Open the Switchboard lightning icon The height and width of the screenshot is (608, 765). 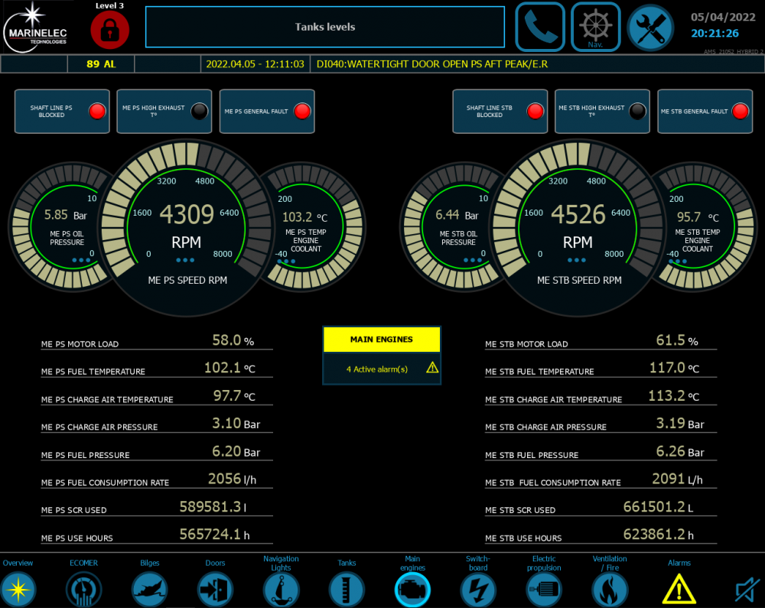tap(478, 590)
